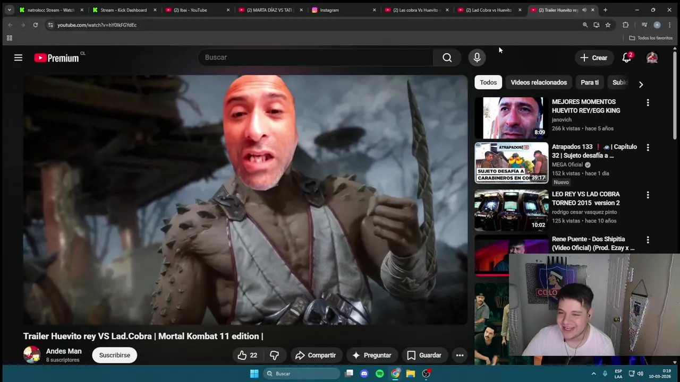Open LEO REY VS LAD COBRA thumbnail
Viewport: 680px width, 382px height.
[511, 210]
